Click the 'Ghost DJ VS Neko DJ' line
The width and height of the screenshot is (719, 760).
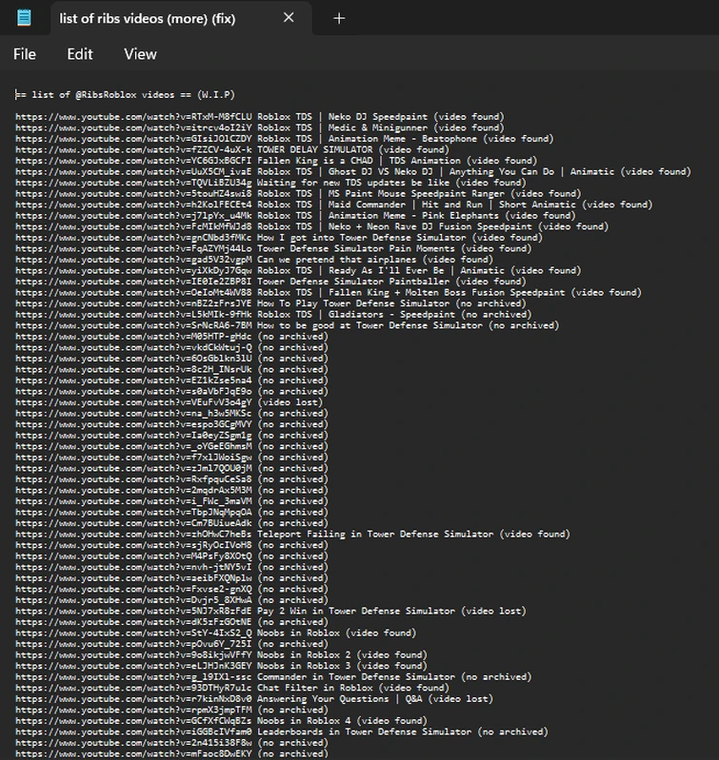coord(353,171)
